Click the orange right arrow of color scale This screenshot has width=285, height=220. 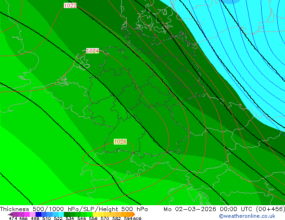[134, 214]
